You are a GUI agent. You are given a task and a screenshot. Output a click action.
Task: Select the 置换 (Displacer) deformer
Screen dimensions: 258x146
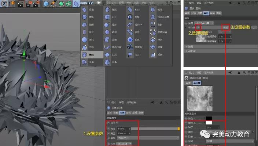[87, 54]
